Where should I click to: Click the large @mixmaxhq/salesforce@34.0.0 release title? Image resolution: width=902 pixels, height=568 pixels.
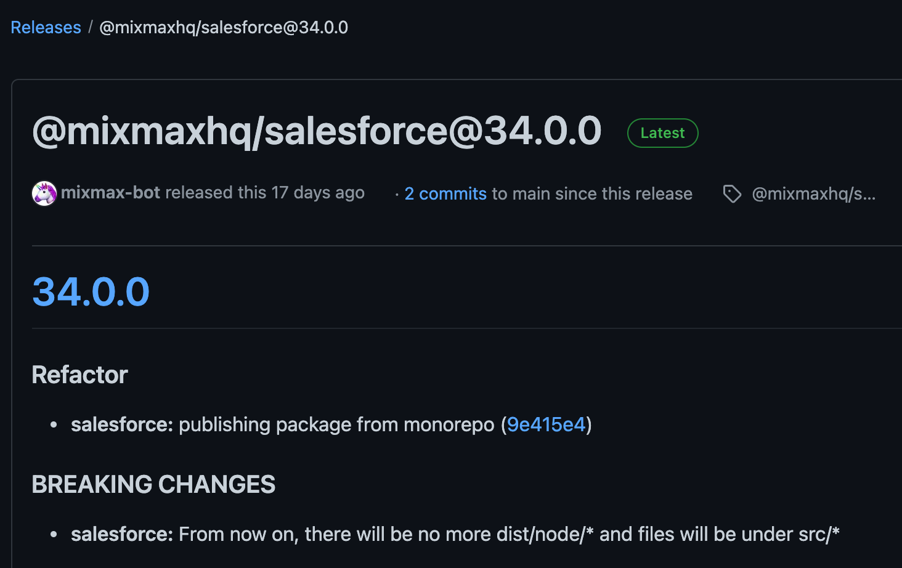(316, 131)
